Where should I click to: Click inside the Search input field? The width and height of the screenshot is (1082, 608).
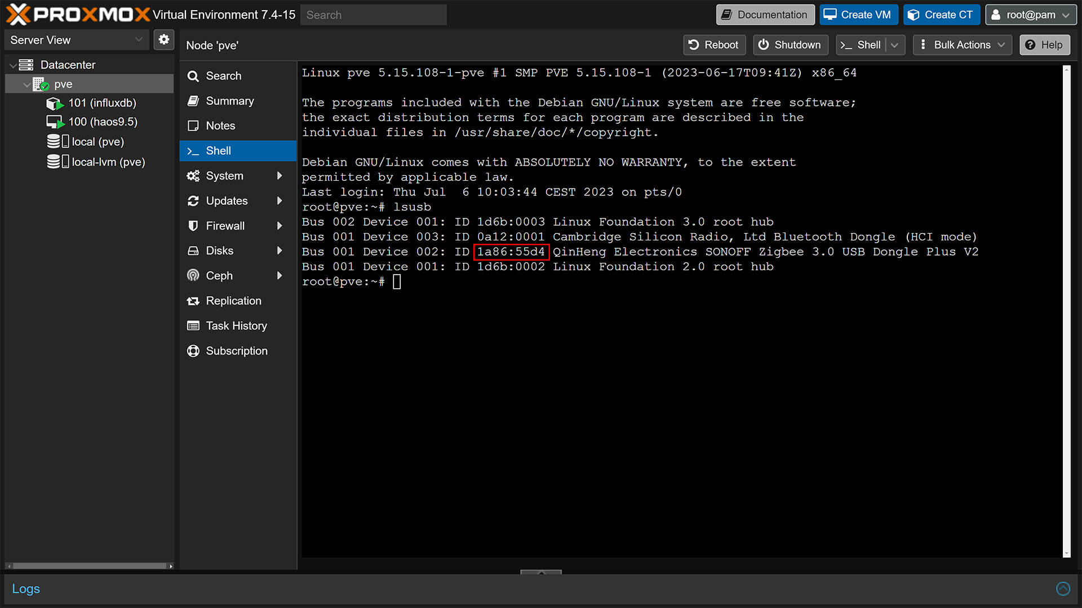[373, 15]
